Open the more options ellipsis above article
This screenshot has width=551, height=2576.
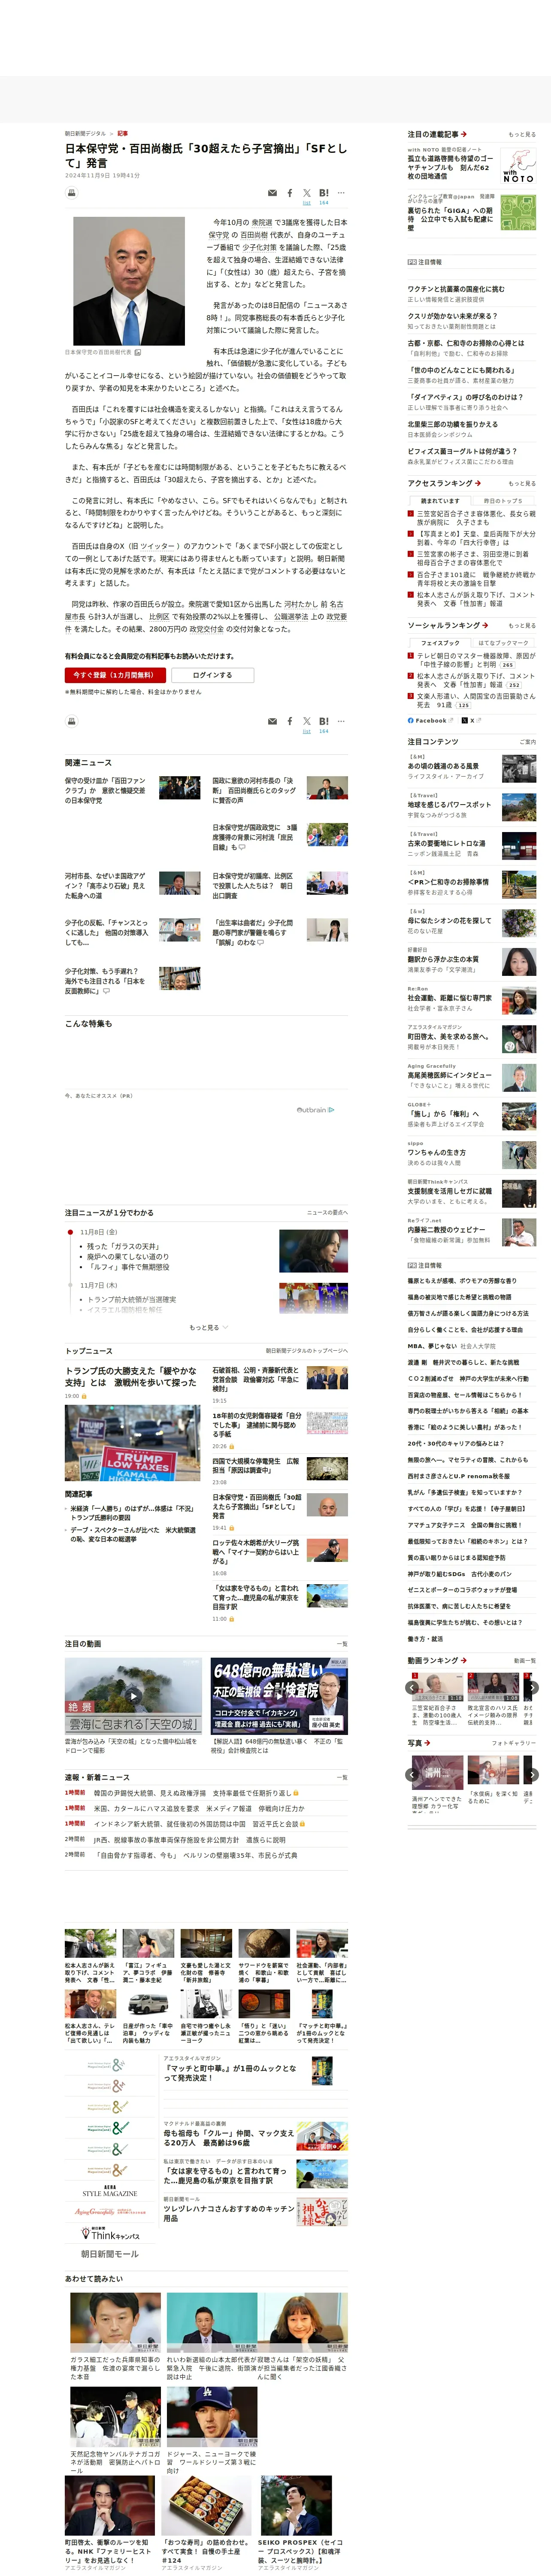click(x=341, y=193)
